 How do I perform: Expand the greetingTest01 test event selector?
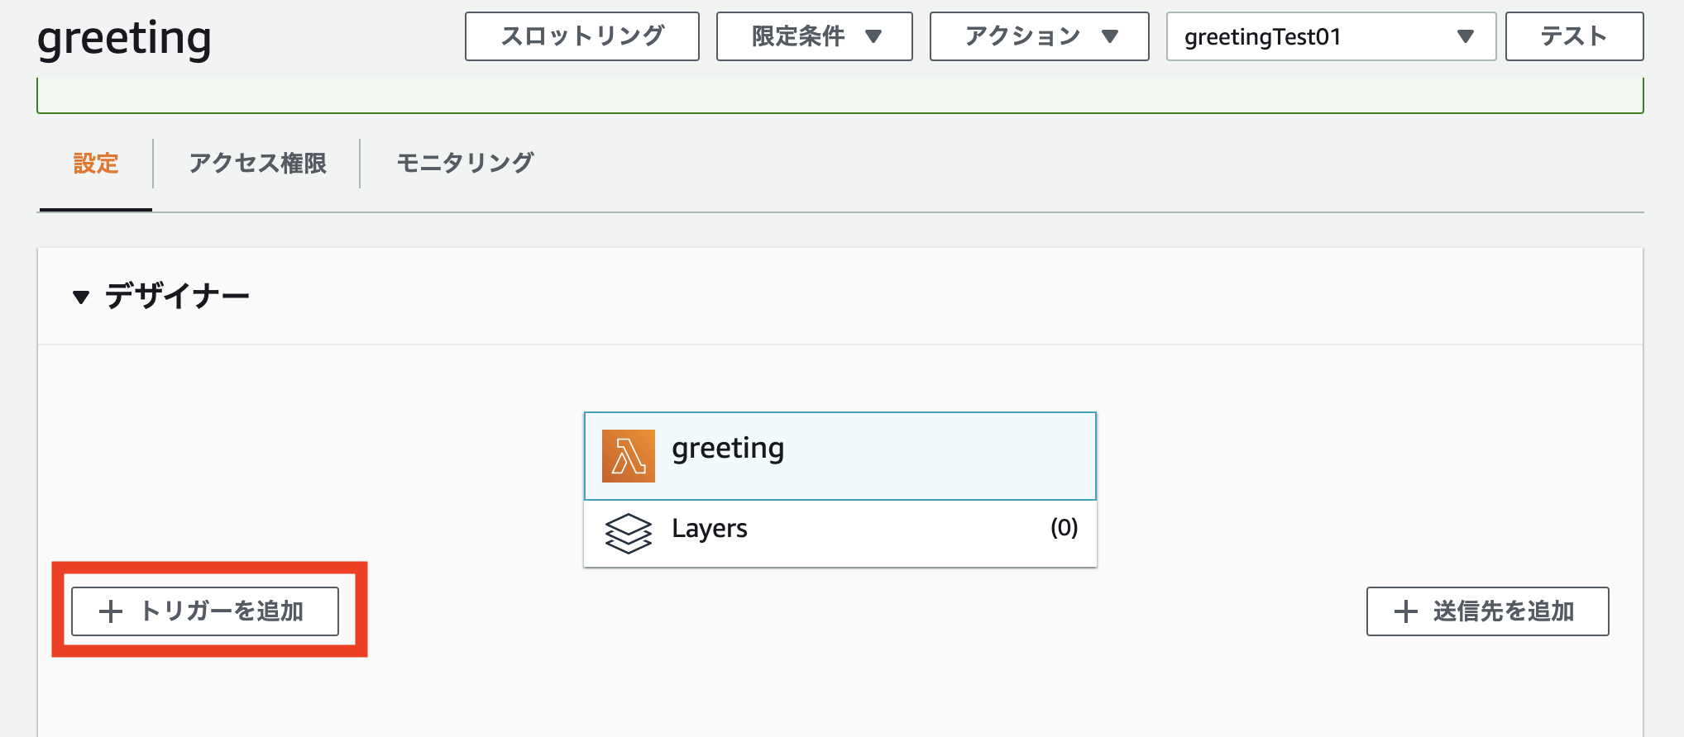tap(1331, 36)
